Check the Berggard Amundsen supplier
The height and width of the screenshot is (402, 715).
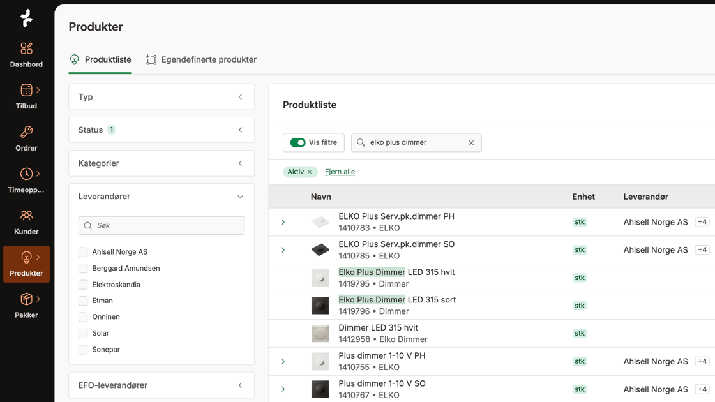83,269
